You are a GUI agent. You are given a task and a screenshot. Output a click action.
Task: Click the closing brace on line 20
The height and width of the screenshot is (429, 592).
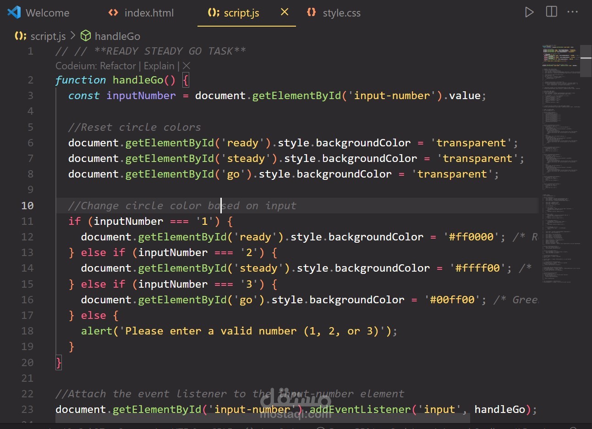pyautogui.click(x=59, y=363)
